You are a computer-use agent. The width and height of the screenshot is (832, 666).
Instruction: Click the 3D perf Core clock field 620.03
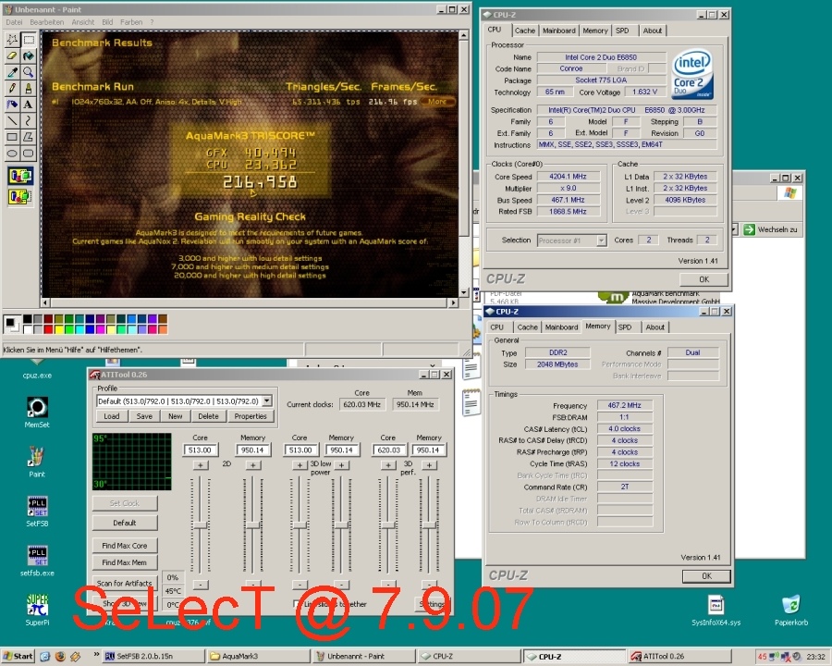(389, 450)
